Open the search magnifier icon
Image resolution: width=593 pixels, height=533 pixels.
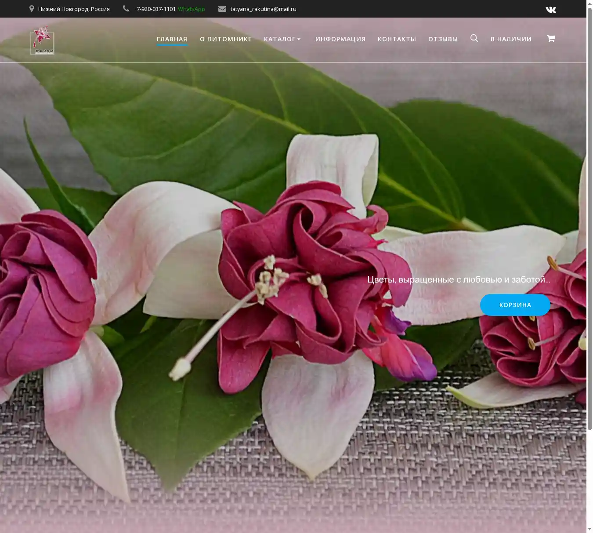pos(474,39)
